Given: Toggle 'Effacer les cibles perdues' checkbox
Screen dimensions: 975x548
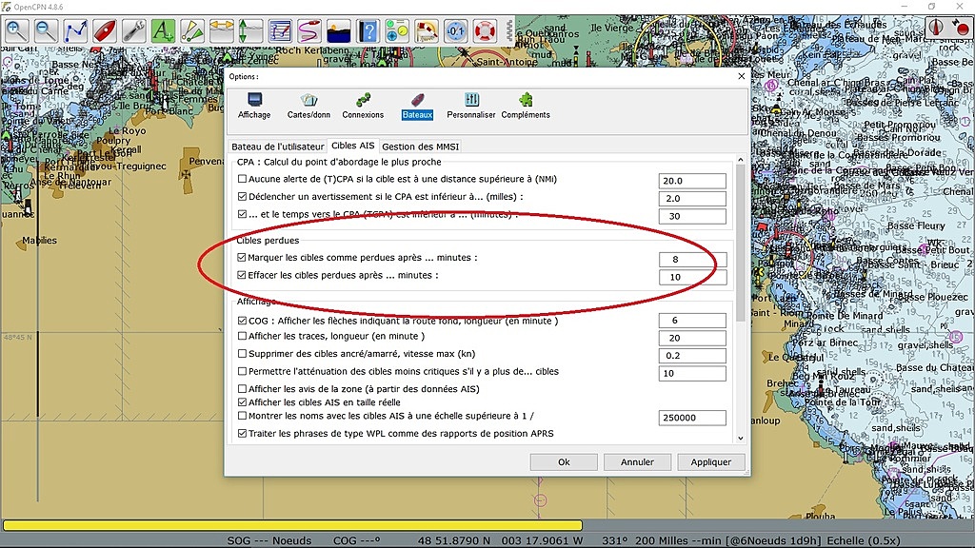Looking at the screenshot, I should coord(242,275).
